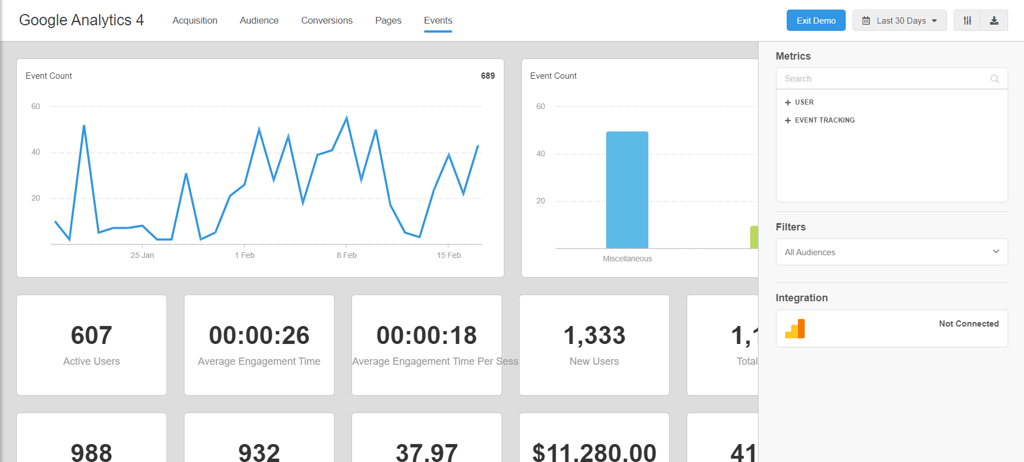Switch to the Pages tab
The image size is (1024, 462).
388,20
